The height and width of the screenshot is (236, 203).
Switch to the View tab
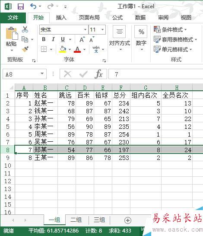(186, 18)
